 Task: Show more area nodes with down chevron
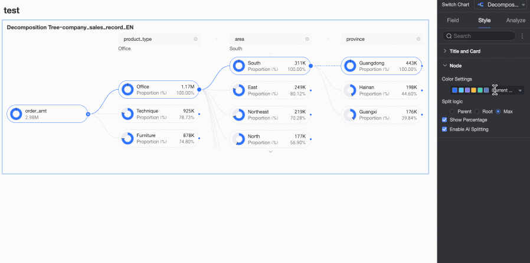[270, 152]
